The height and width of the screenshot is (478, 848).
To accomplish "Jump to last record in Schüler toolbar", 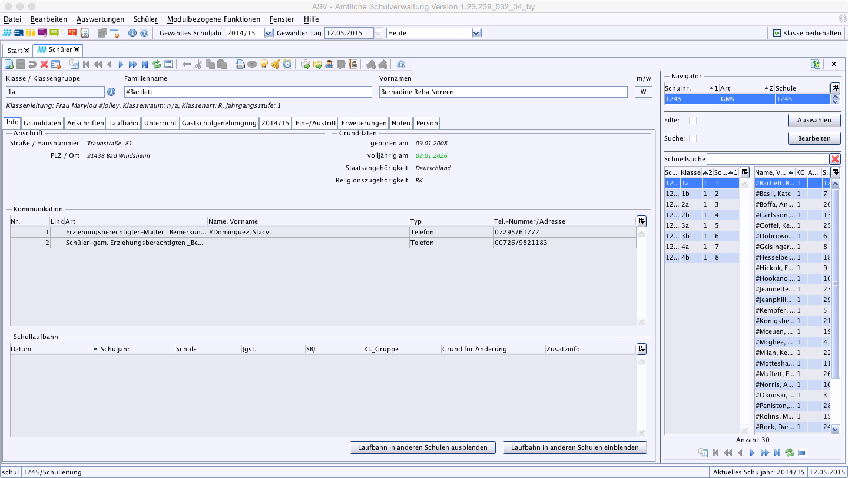I will 144,64.
